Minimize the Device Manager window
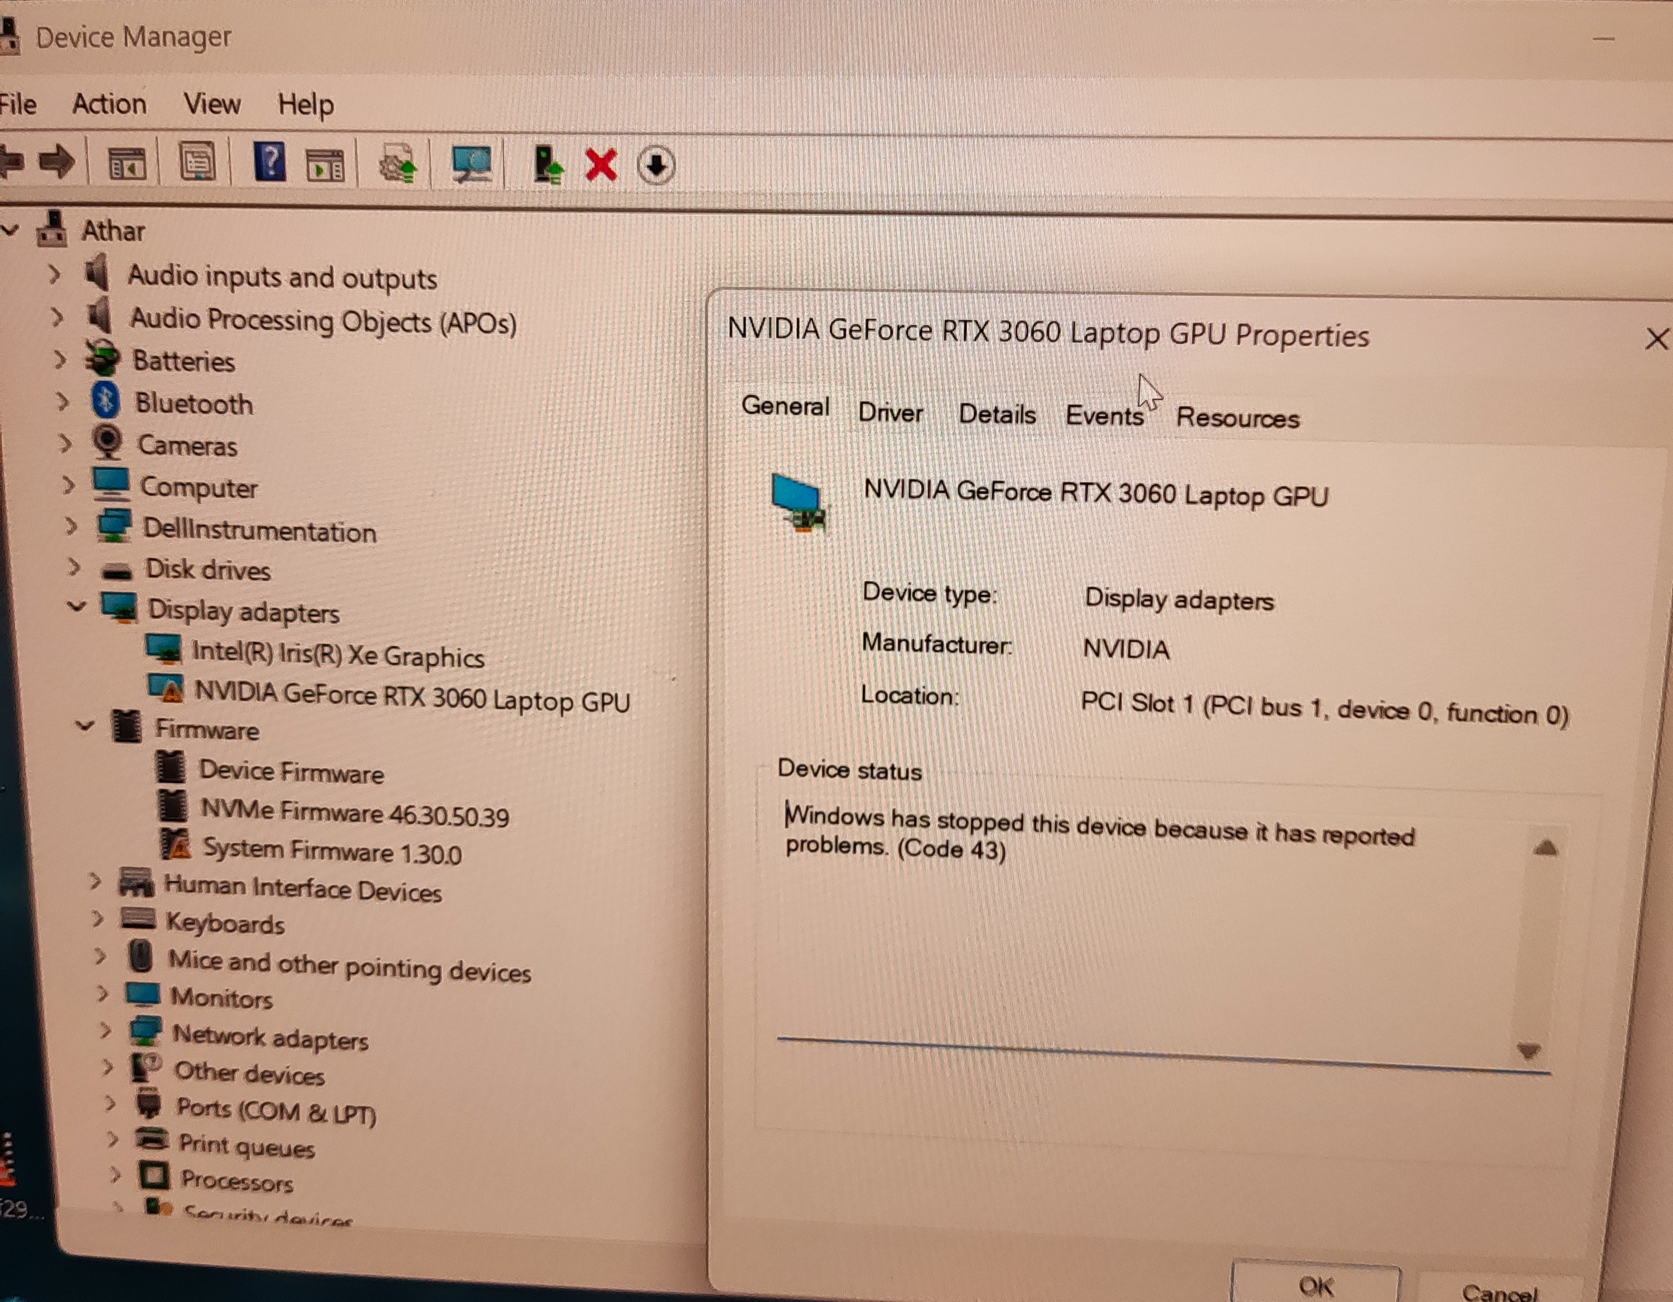 pos(1603,38)
